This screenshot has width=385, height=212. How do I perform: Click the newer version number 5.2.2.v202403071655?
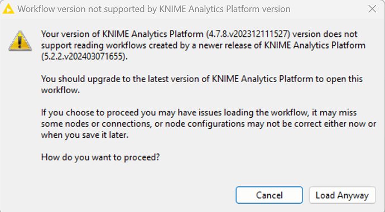[84, 57]
